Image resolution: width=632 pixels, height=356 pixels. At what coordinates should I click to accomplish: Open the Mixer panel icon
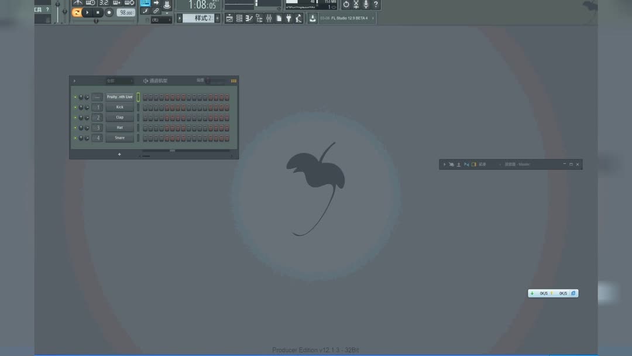coord(269,18)
